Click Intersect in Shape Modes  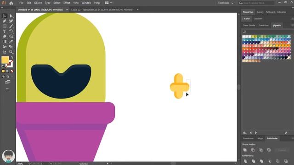tap(261, 150)
